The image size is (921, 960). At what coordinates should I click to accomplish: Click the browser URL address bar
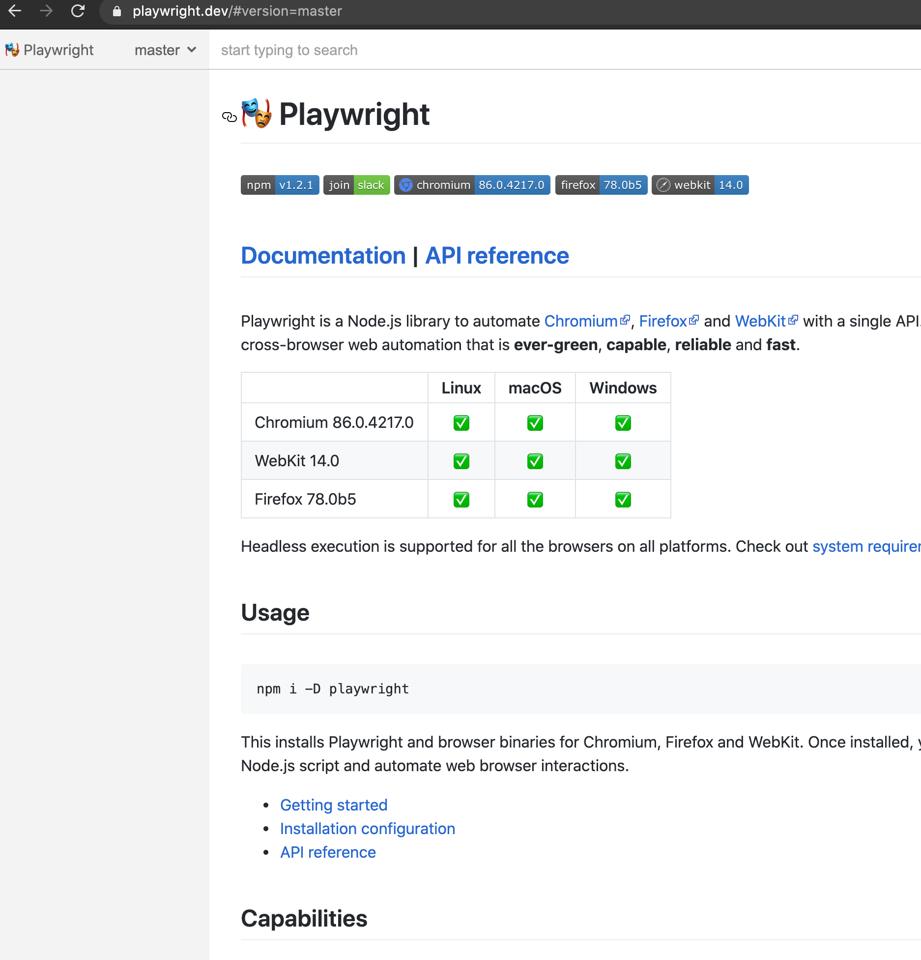pos(511,11)
